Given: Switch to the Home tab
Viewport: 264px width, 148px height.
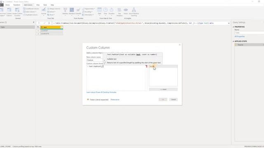Looking at the screenshot, I should point(7,5).
